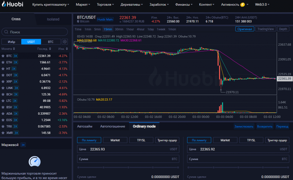
Task: Click the Huobi logo
Action: tap(12, 4)
